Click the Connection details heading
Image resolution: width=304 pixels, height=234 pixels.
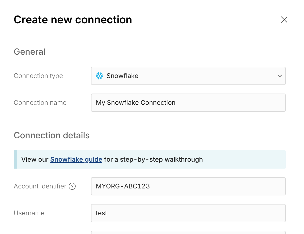click(x=52, y=135)
